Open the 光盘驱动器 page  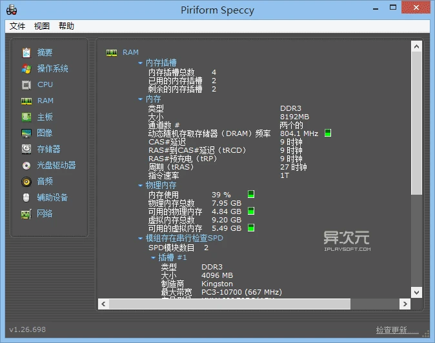[x=57, y=165]
